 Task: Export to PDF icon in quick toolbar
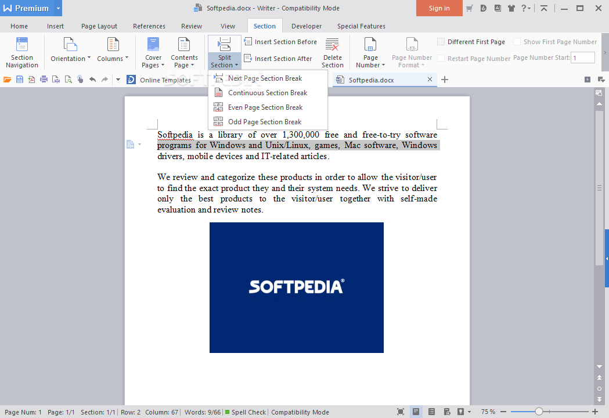[31, 80]
